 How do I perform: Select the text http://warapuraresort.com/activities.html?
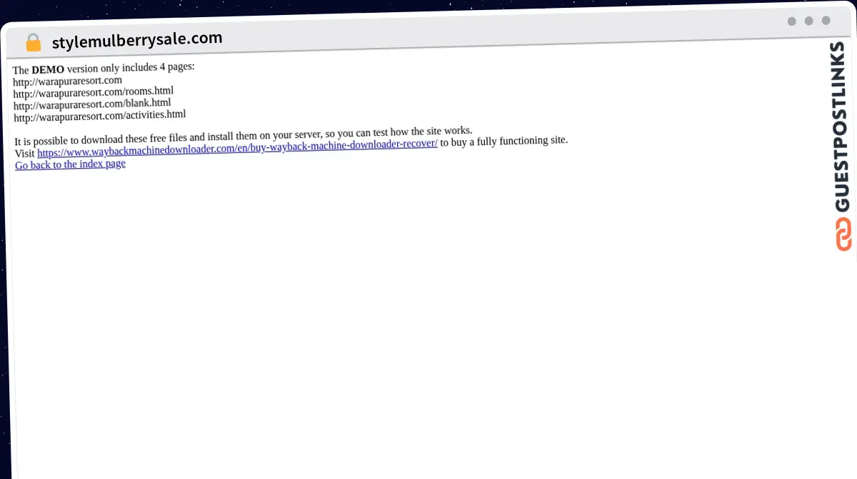(100, 115)
